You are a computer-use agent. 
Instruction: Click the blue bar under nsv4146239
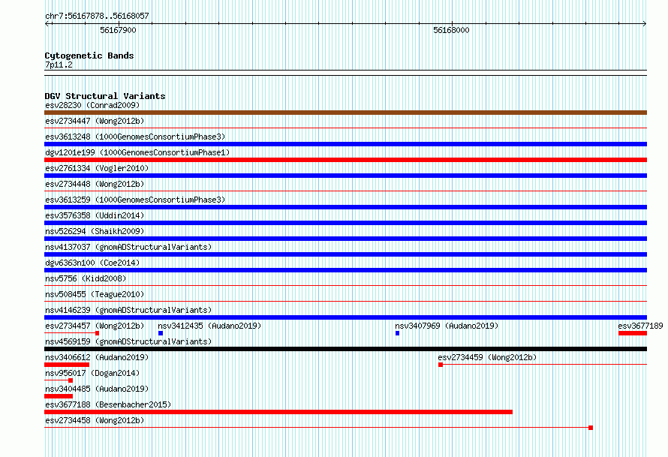(x=345, y=317)
